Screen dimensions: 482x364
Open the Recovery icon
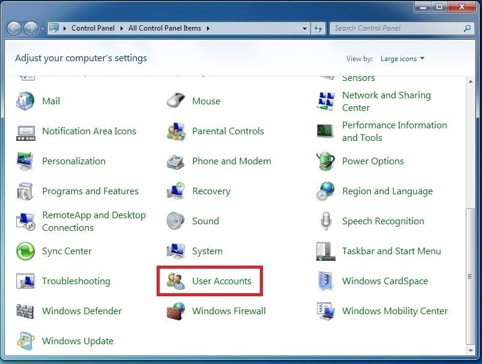176,191
